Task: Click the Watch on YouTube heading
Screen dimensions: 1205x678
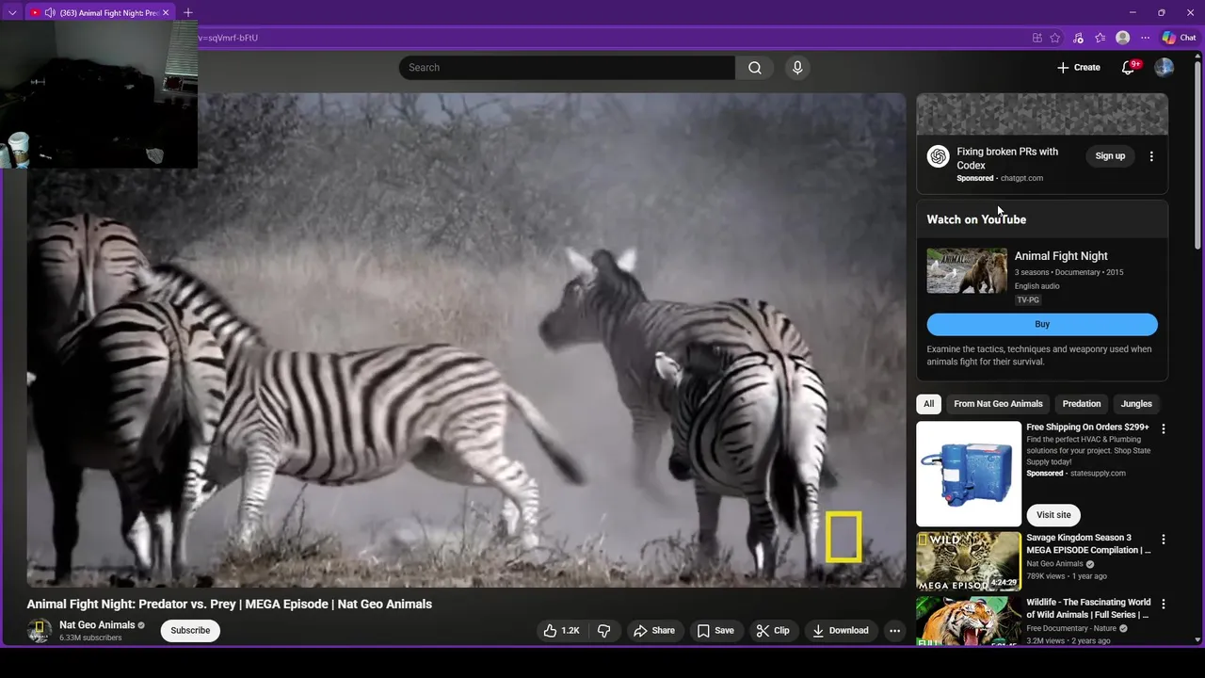Action: [976, 219]
